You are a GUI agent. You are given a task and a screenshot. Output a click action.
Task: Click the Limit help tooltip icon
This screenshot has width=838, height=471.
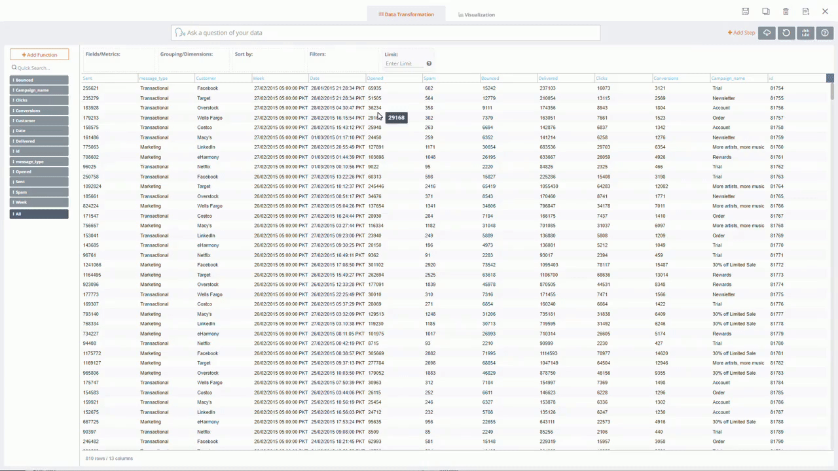tap(429, 63)
